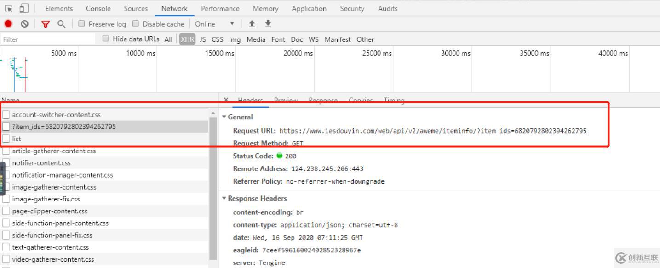Click the Remote Address value
Image resolution: width=660 pixels, height=268 pixels.
point(327,168)
